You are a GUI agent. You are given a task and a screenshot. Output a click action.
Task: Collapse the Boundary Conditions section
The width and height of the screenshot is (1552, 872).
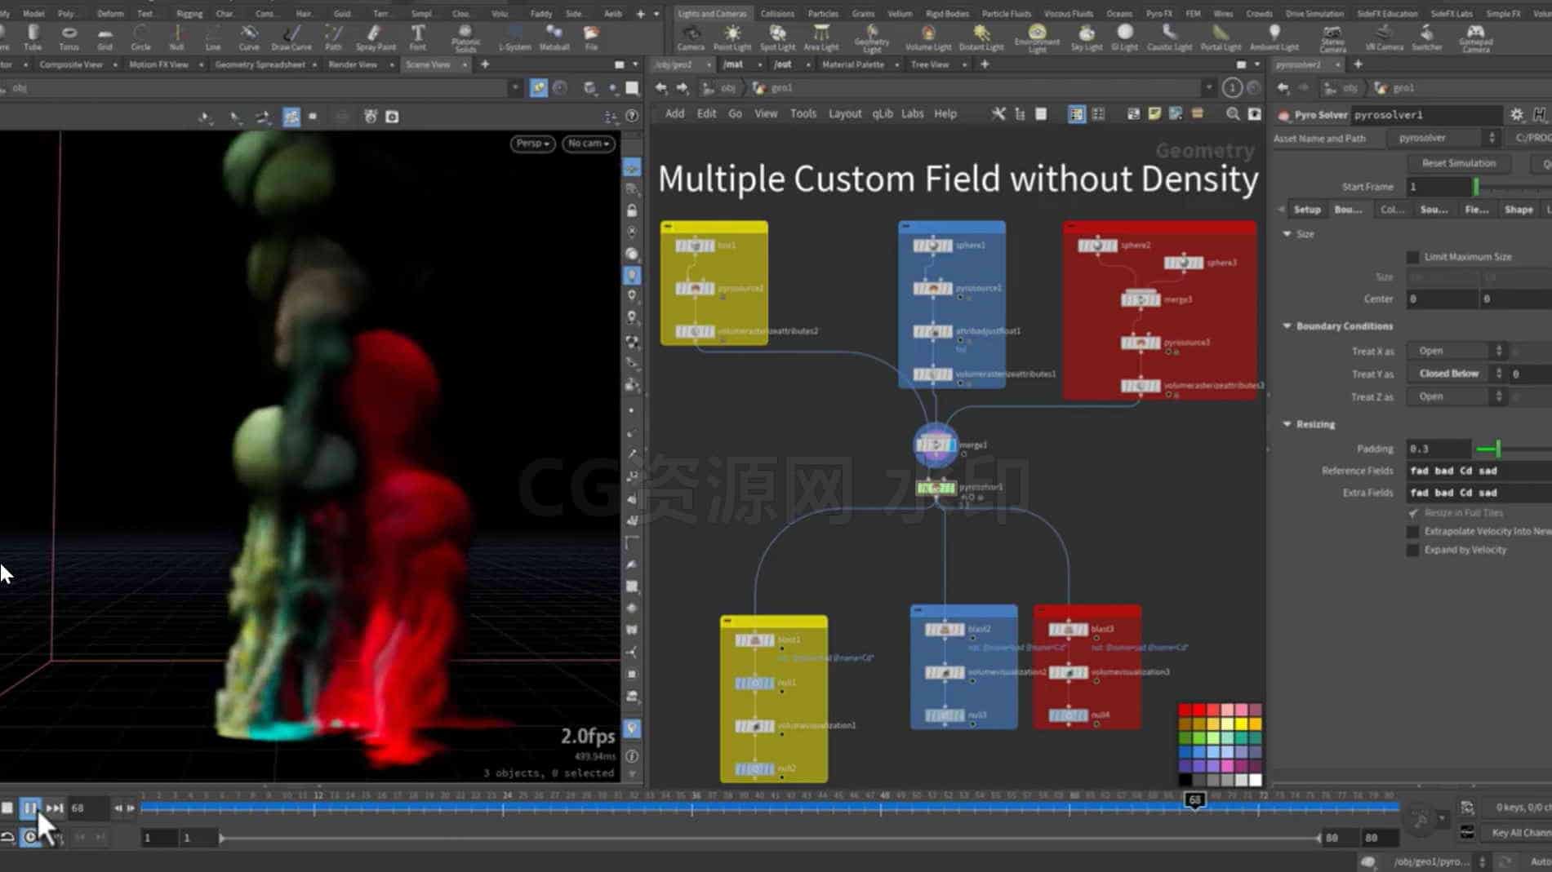click(x=1287, y=326)
